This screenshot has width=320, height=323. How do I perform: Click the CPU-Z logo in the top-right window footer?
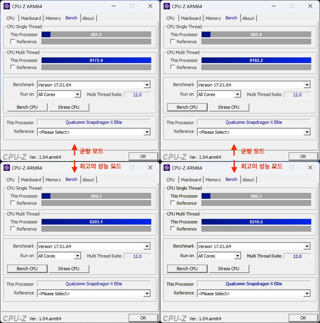(174, 156)
